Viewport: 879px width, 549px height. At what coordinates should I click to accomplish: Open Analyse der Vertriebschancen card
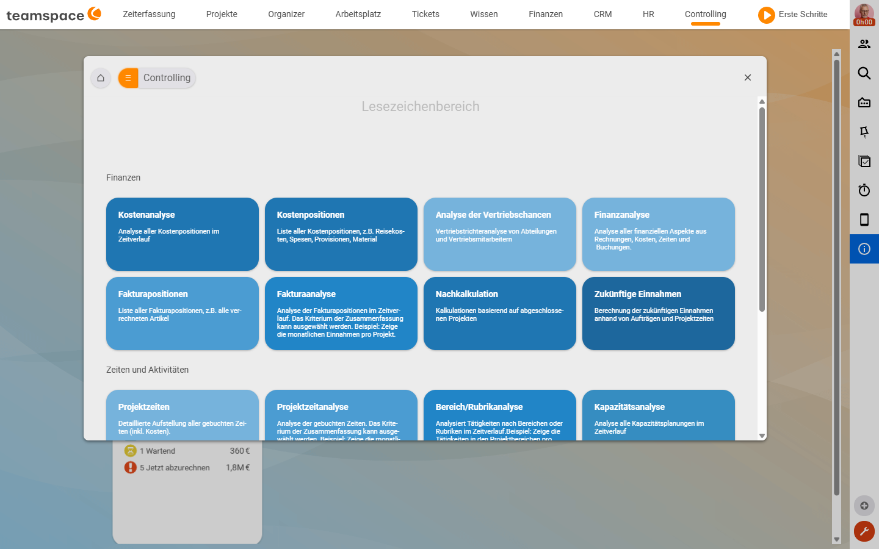(x=500, y=234)
